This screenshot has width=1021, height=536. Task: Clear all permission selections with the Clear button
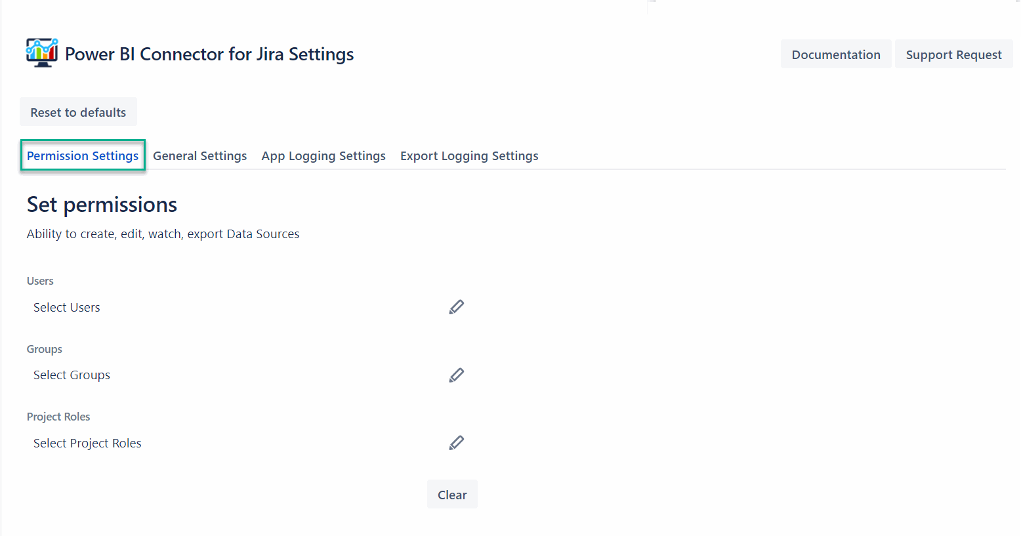click(x=452, y=494)
